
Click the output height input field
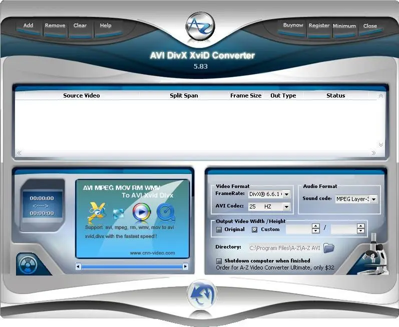(344, 229)
